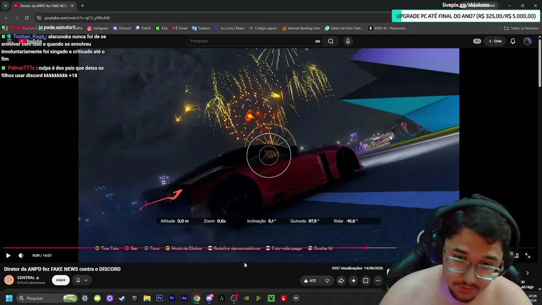
Task: Open Minecraft from the taskbar
Action: pyautogui.click(x=271, y=298)
